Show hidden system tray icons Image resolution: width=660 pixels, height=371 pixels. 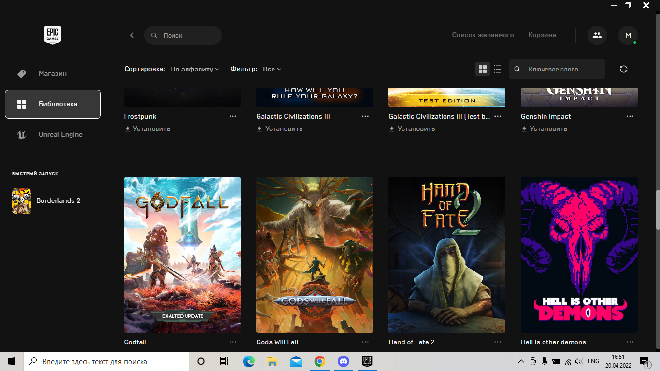point(521,361)
